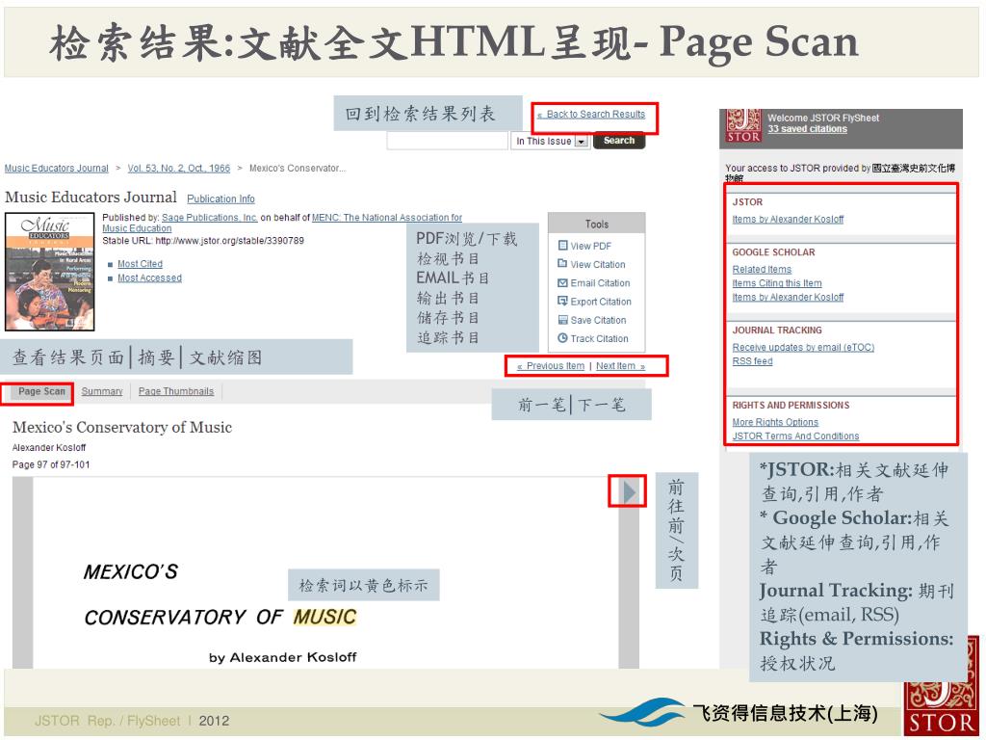Open Most Cited link

coord(141,264)
